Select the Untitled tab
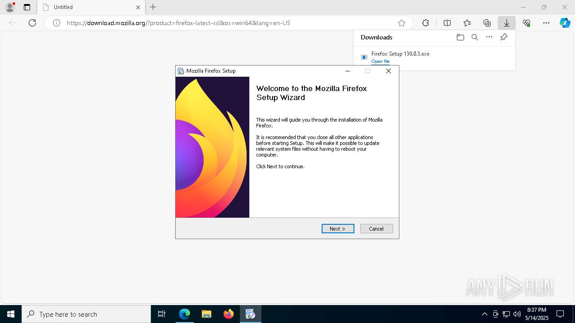 tap(91, 7)
